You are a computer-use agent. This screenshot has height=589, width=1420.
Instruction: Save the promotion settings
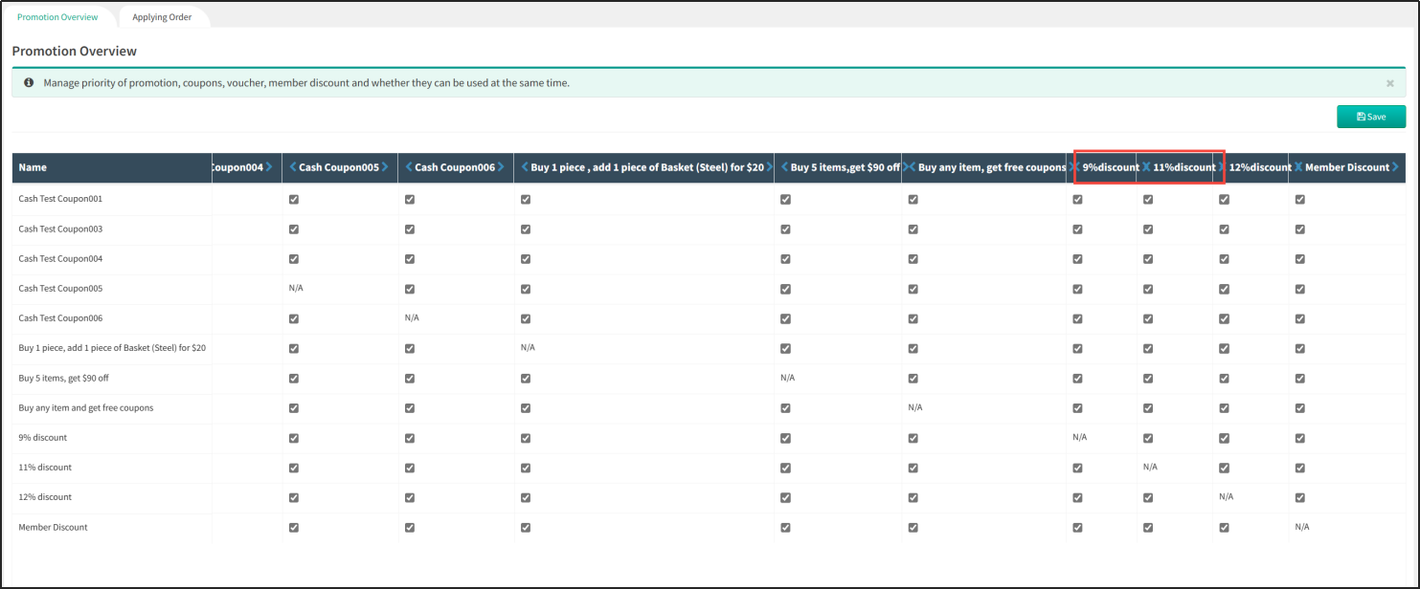click(x=1370, y=117)
